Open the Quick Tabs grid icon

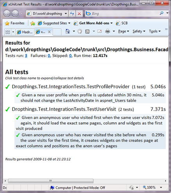(x=7, y=32)
